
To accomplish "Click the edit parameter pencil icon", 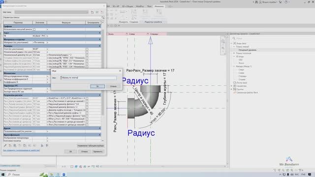I will pyautogui.click(x=5, y=146).
